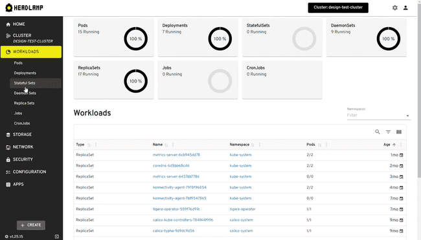Open show/hide columns icon
Viewport: 421px width, 240px height.
coord(399,132)
